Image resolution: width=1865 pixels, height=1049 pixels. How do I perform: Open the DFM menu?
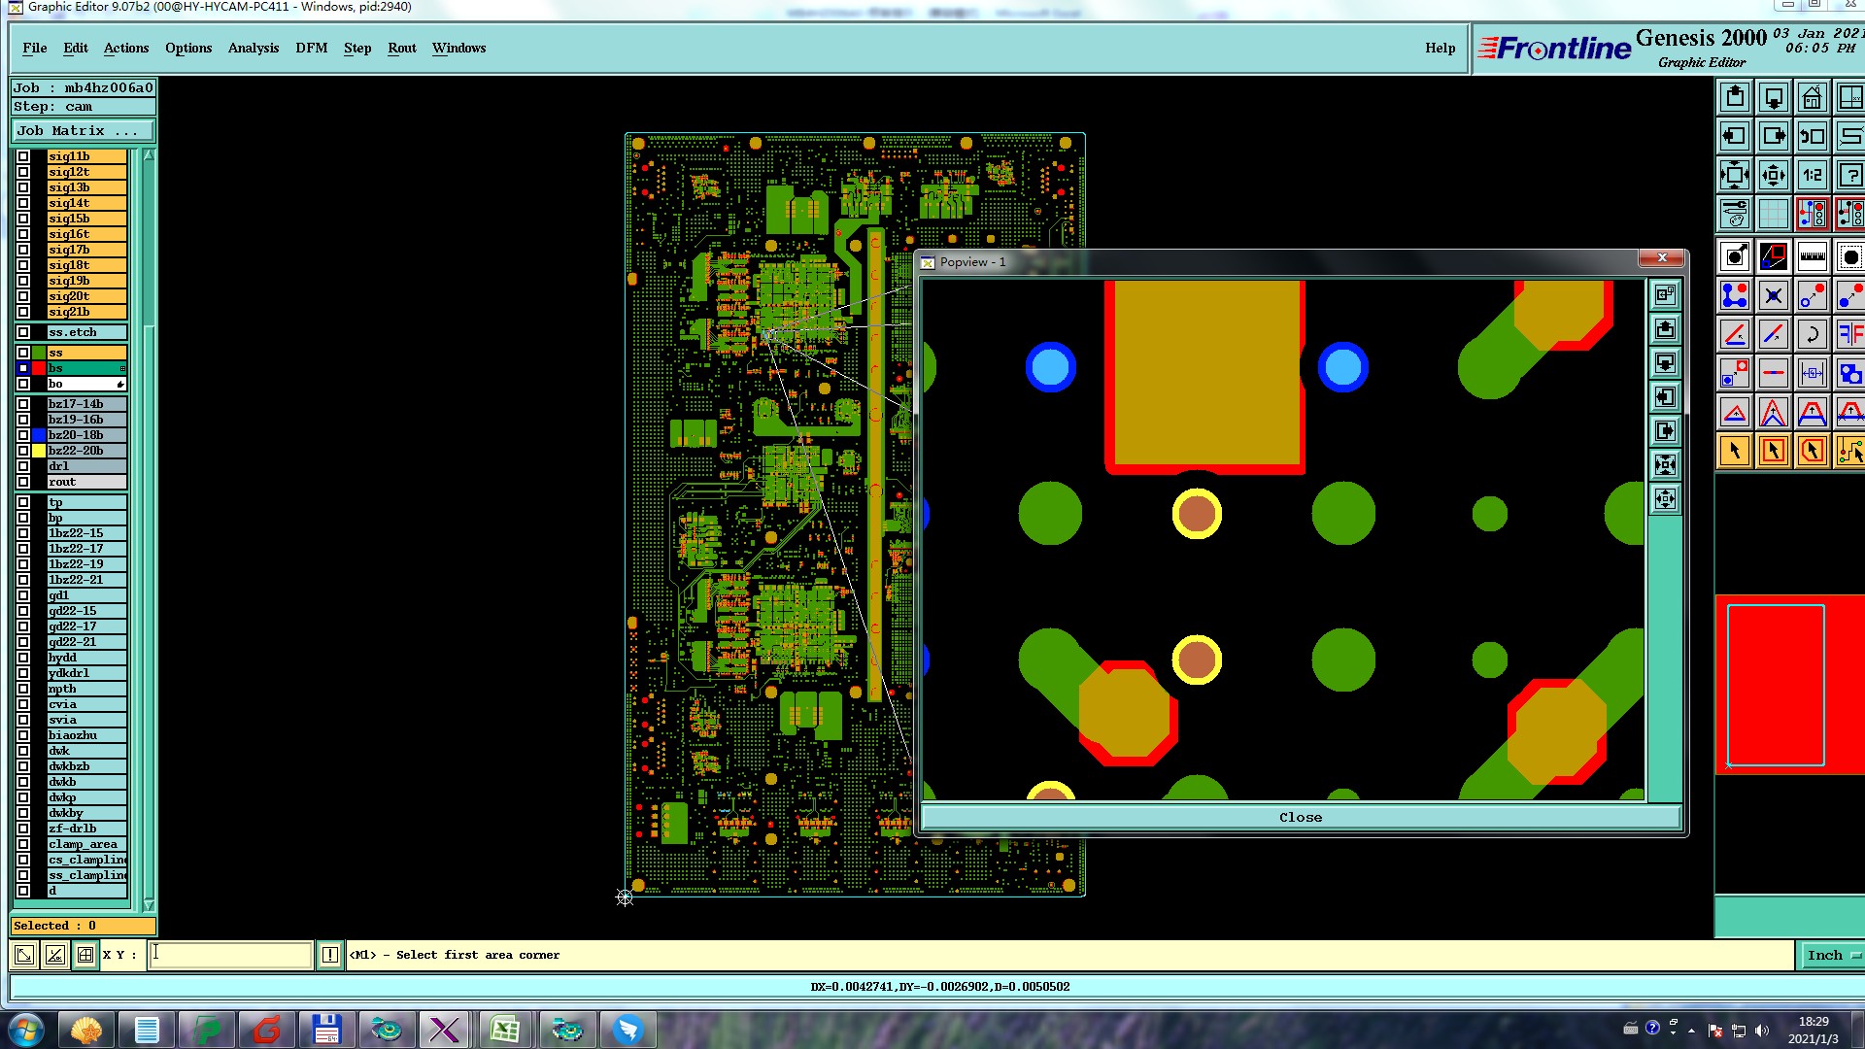pos(311,49)
